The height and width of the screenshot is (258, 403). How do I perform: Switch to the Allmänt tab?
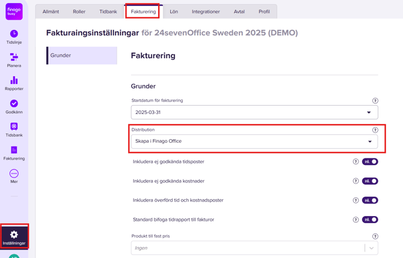point(51,11)
